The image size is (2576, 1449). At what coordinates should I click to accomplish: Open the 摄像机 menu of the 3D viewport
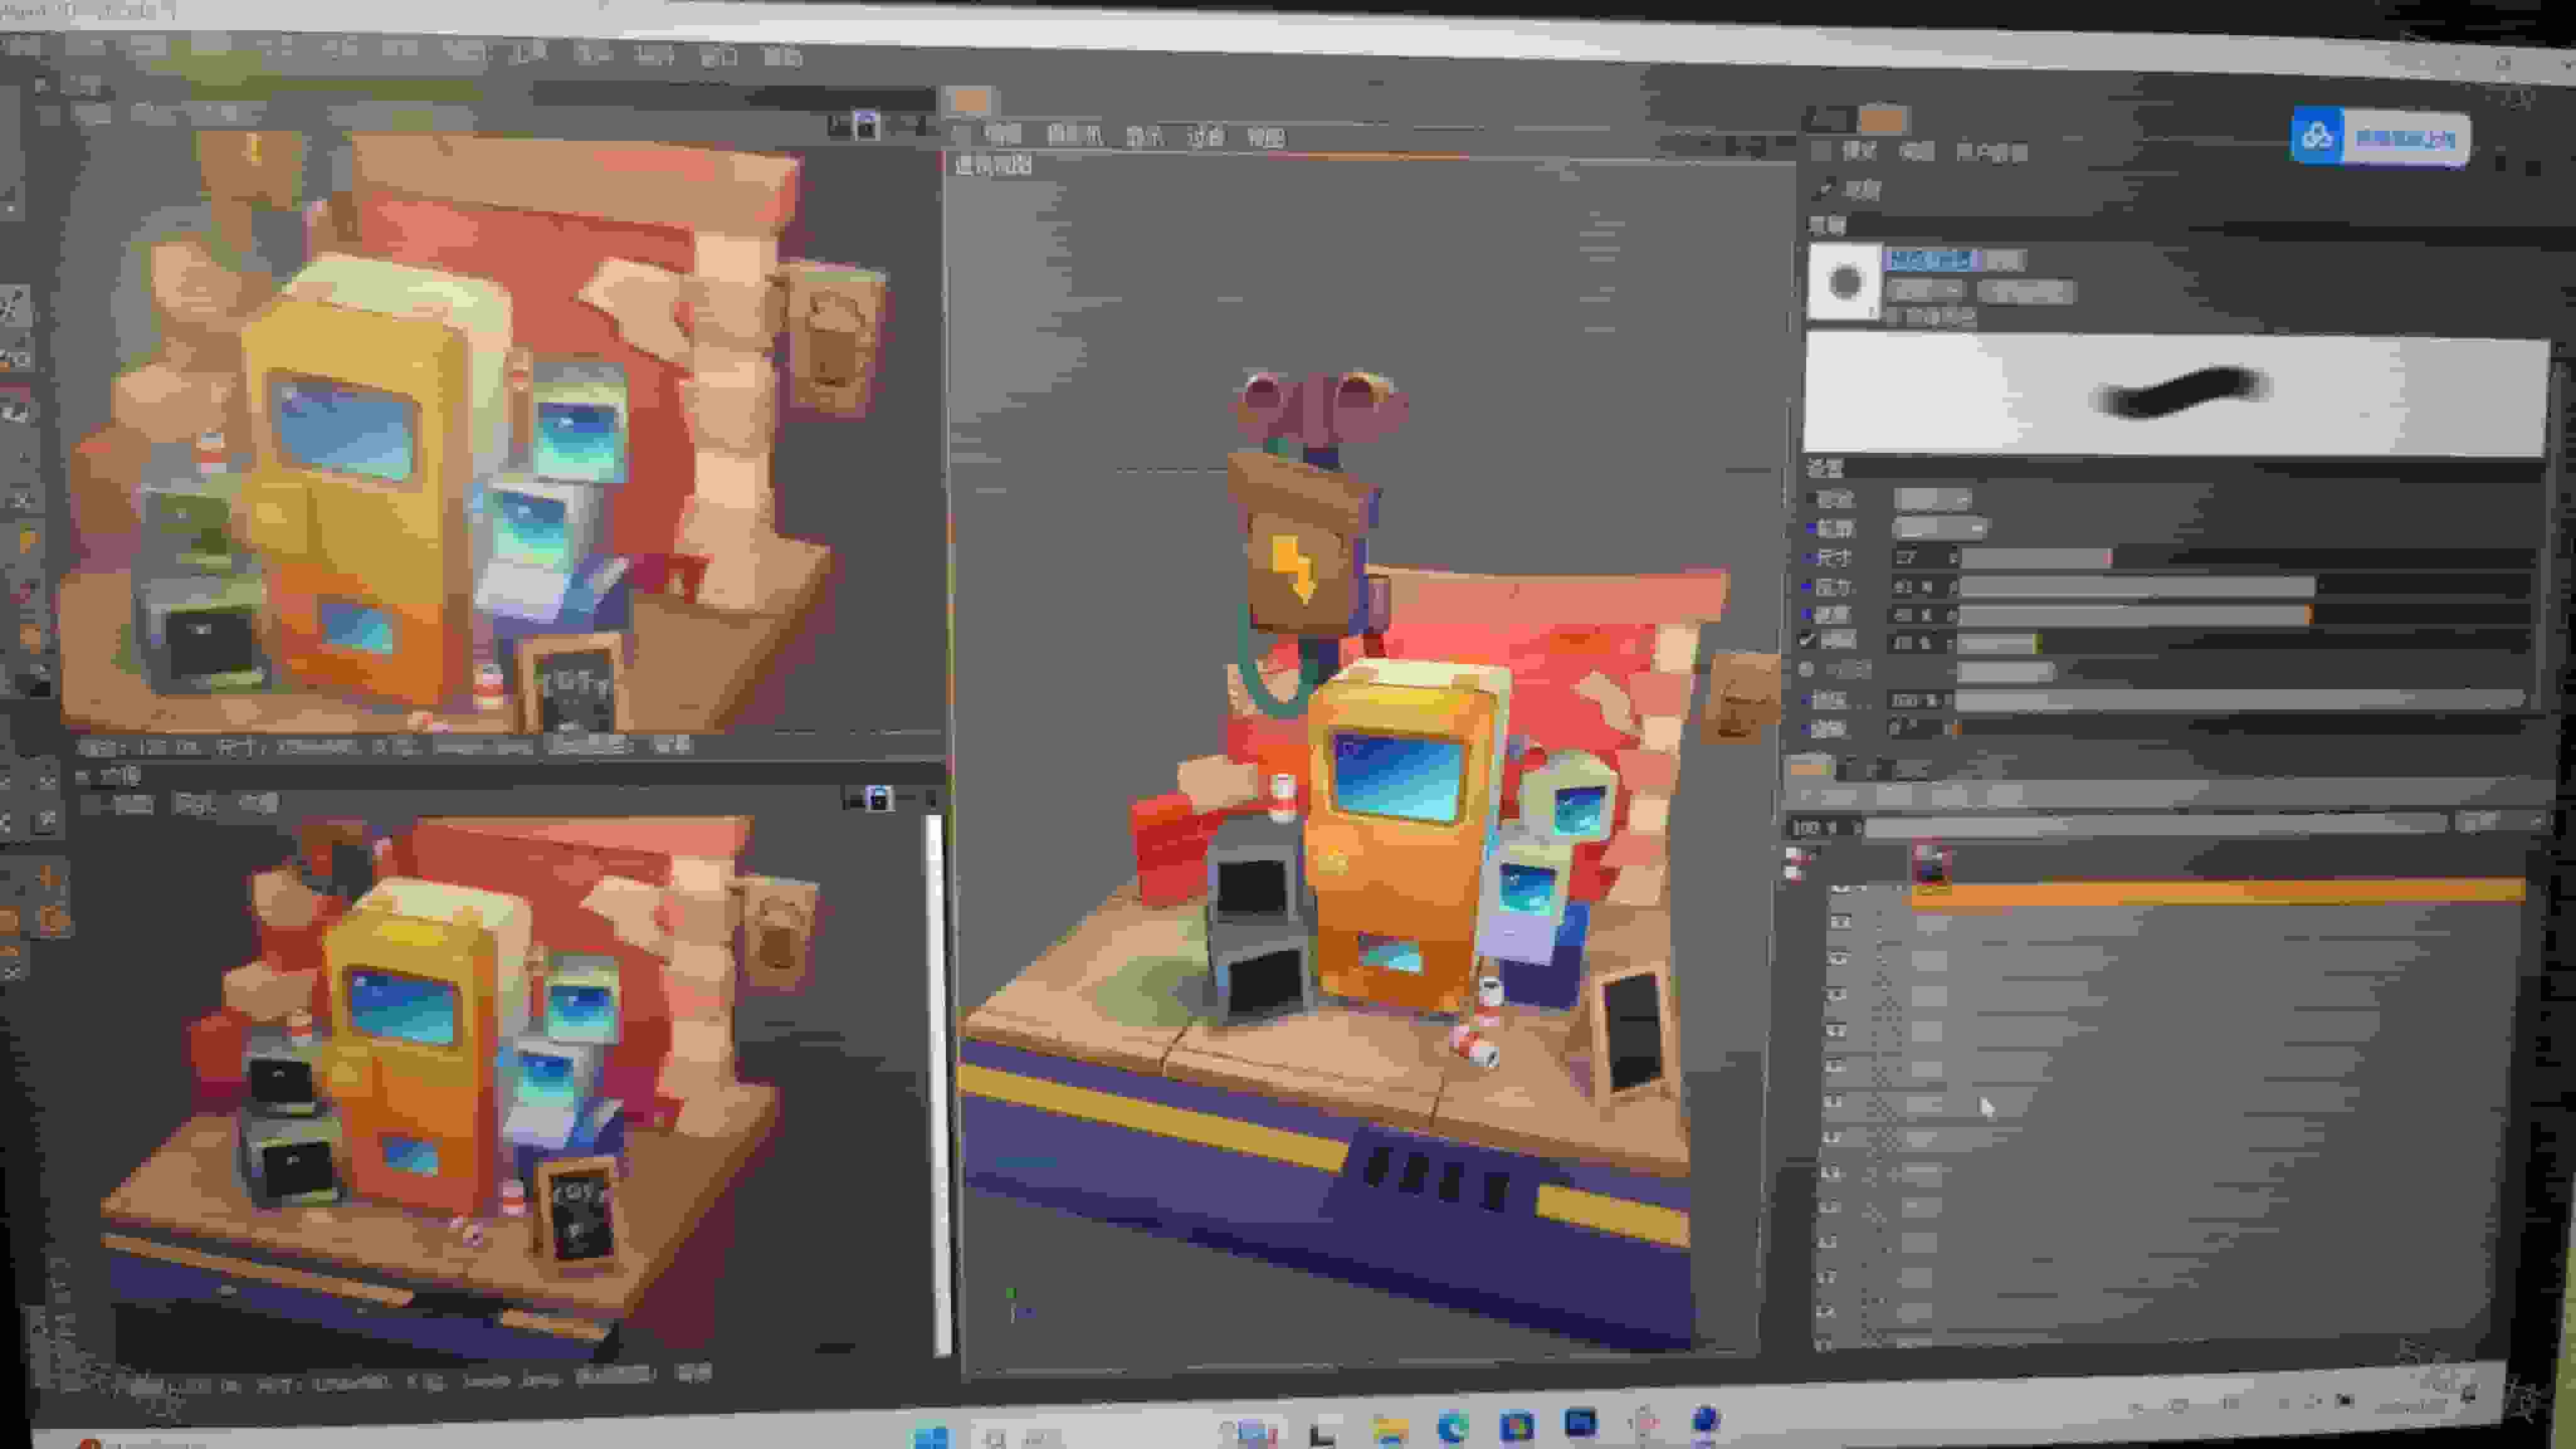[x=1075, y=134]
